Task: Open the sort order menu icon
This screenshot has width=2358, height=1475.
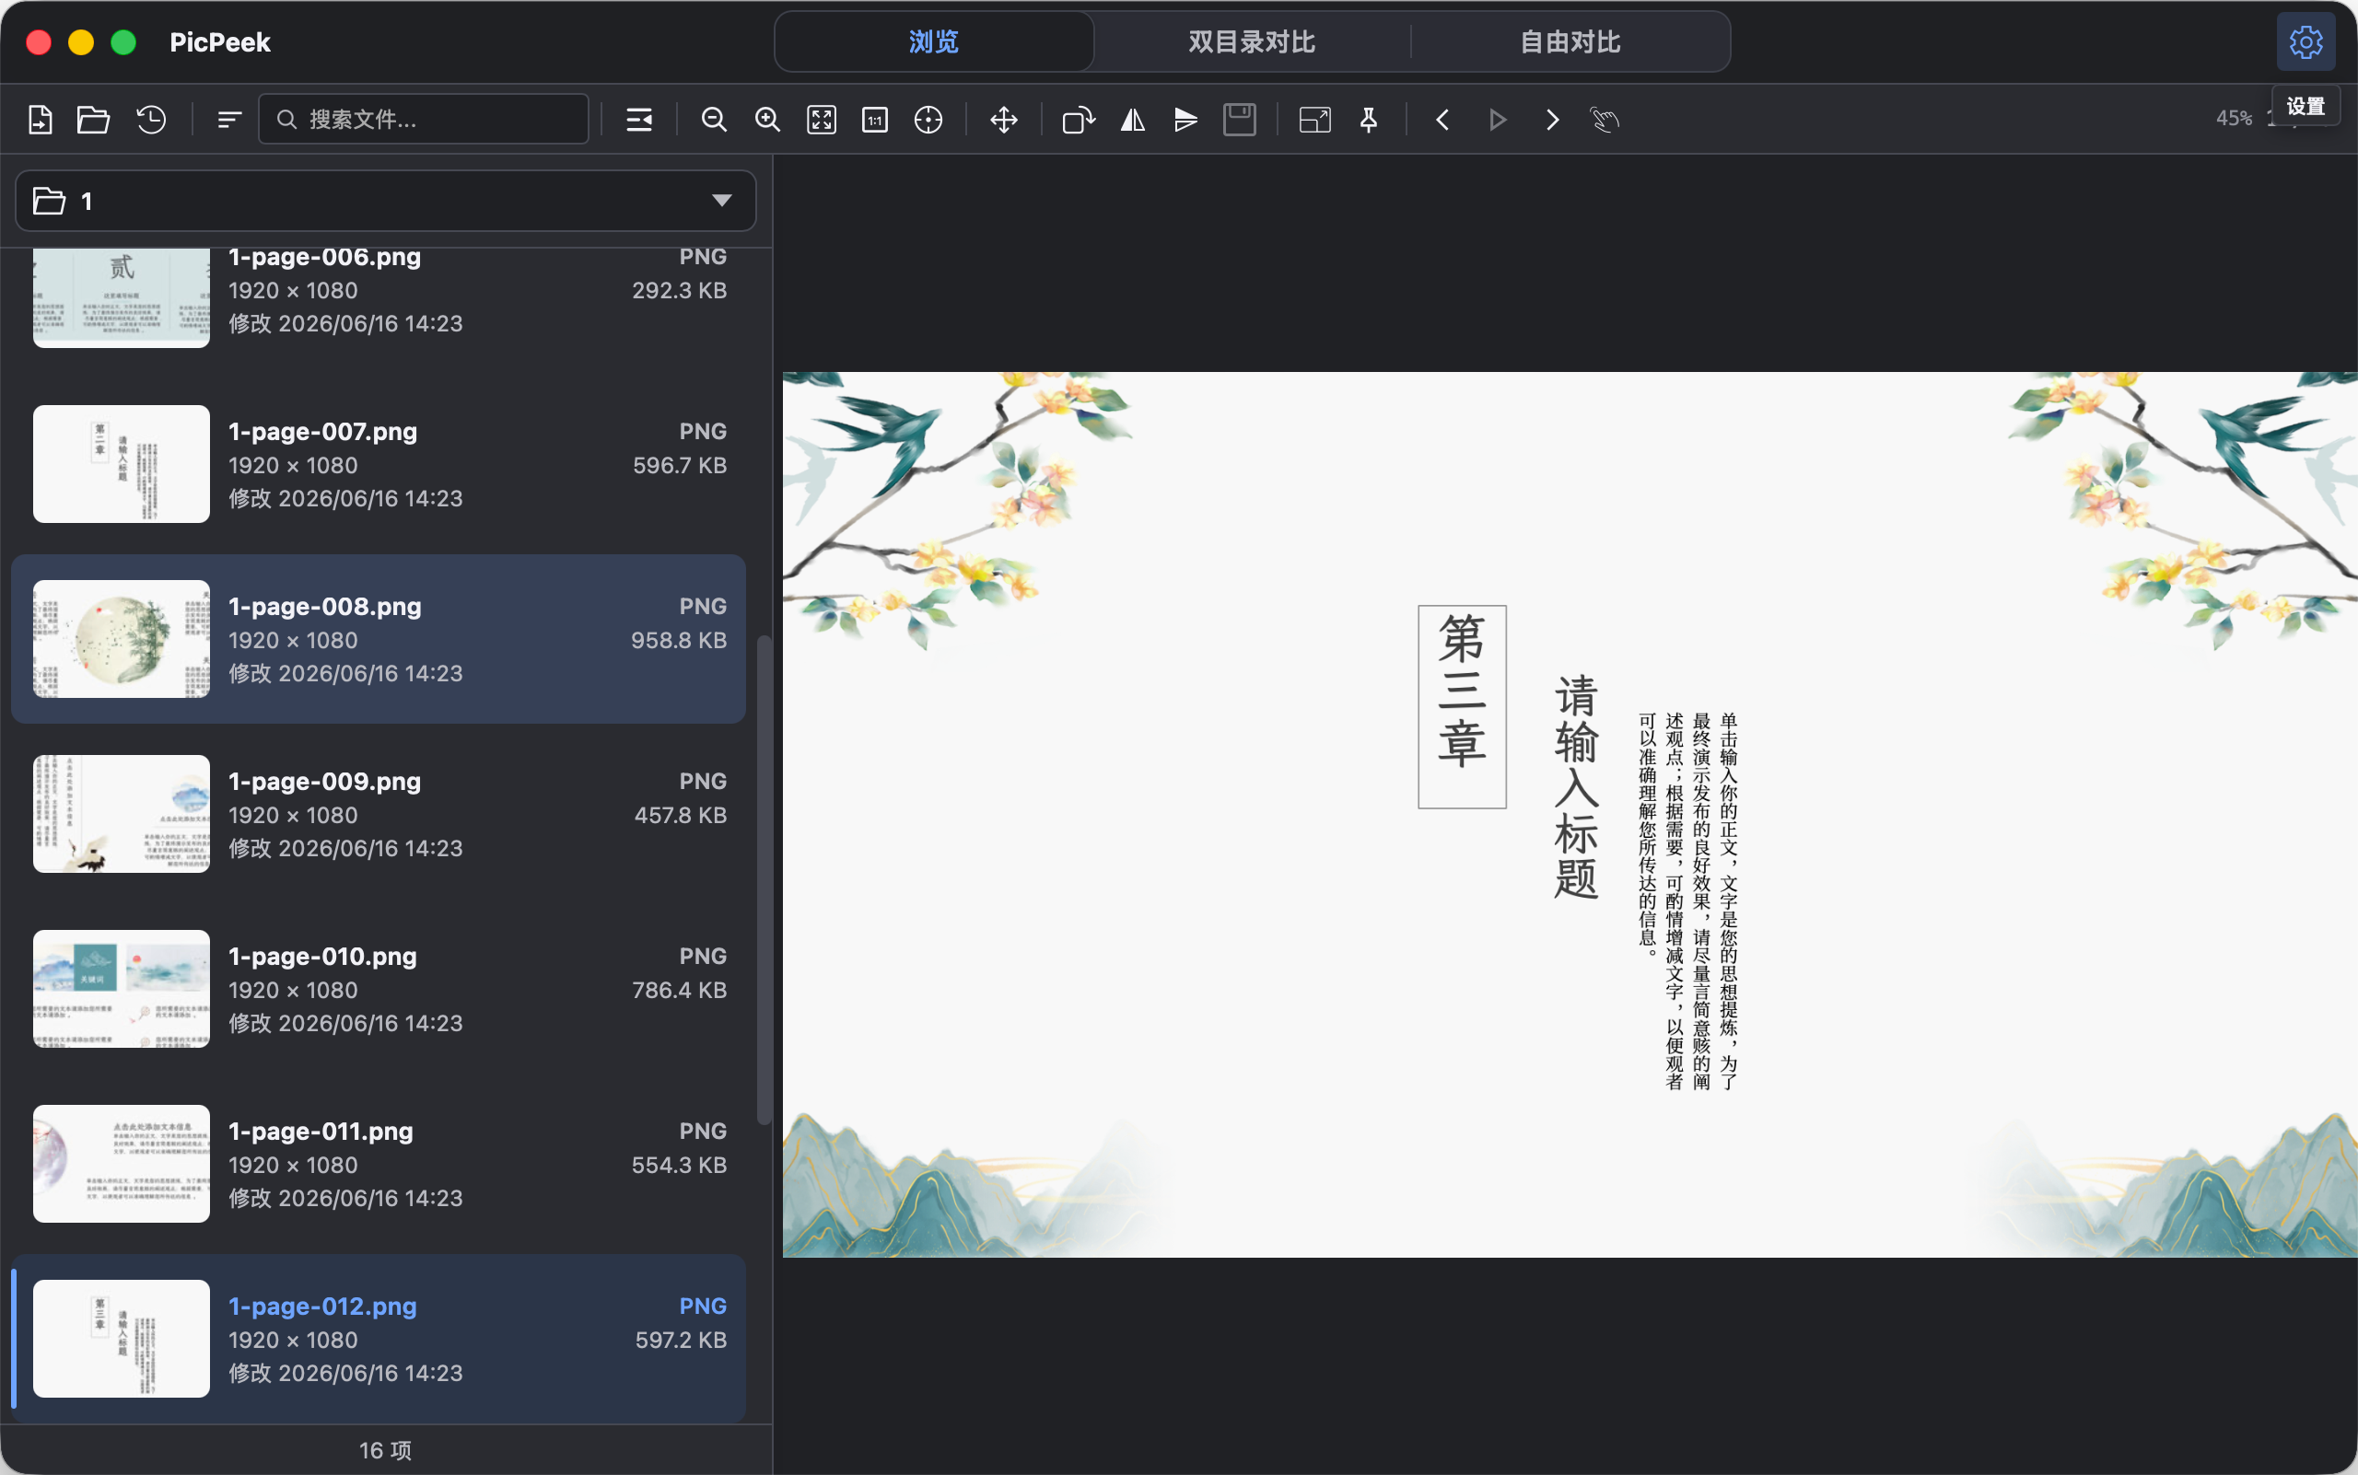Action: point(229,120)
